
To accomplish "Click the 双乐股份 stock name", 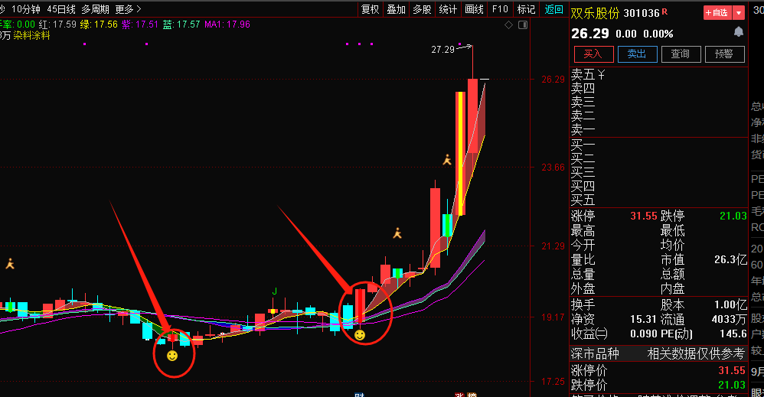I will (595, 13).
